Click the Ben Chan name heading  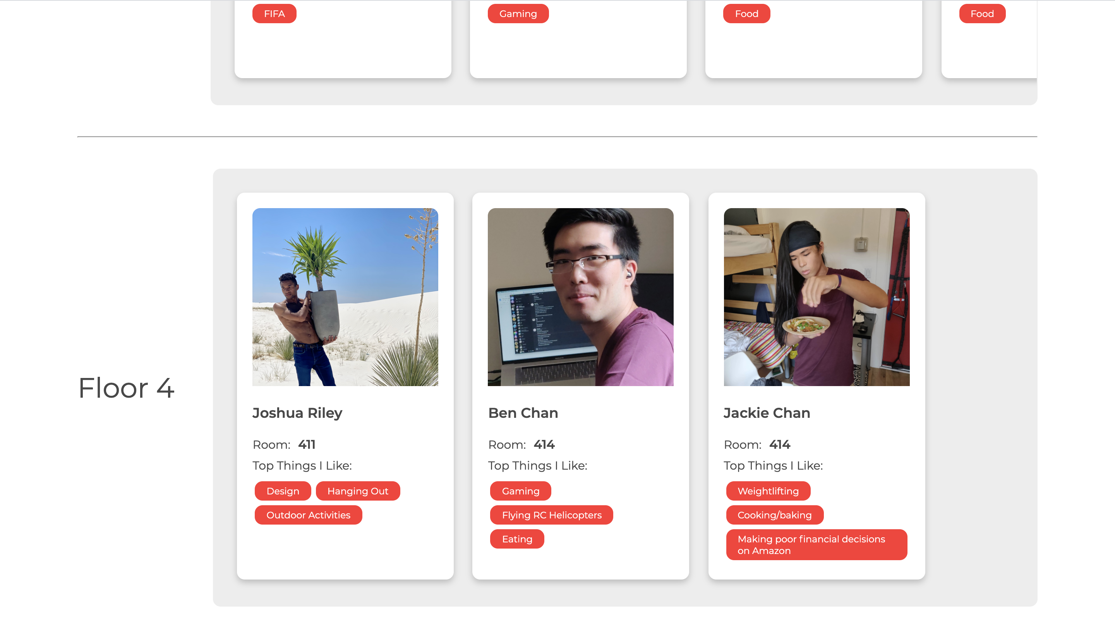click(x=523, y=413)
